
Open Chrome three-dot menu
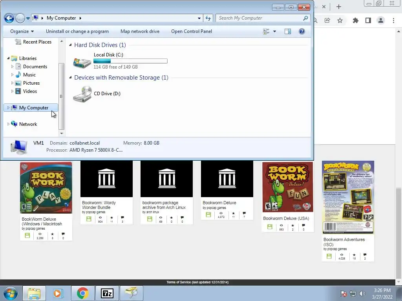click(x=393, y=20)
